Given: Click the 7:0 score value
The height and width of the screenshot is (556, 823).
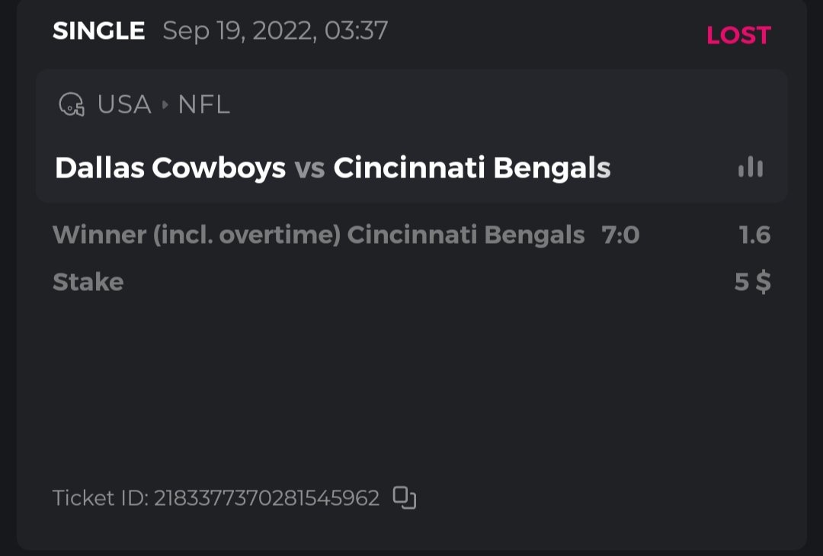Looking at the screenshot, I should click(620, 235).
